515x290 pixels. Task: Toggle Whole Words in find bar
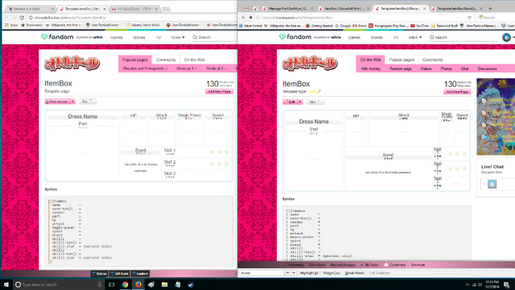(x=354, y=273)
